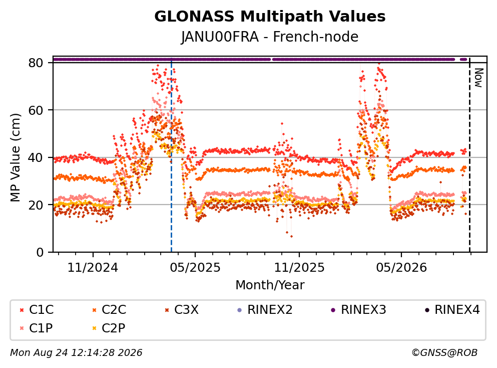The height and width of the screenshot is (368, 497).
Task: Select the RINEX3 legend label text
Action: (363, 310)
